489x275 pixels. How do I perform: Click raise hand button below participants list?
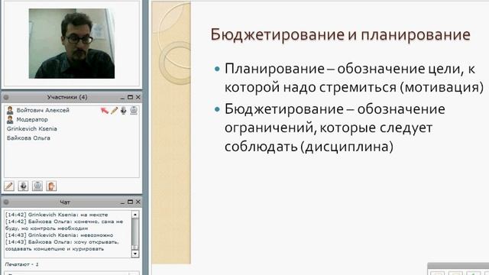tap(51, 186)
